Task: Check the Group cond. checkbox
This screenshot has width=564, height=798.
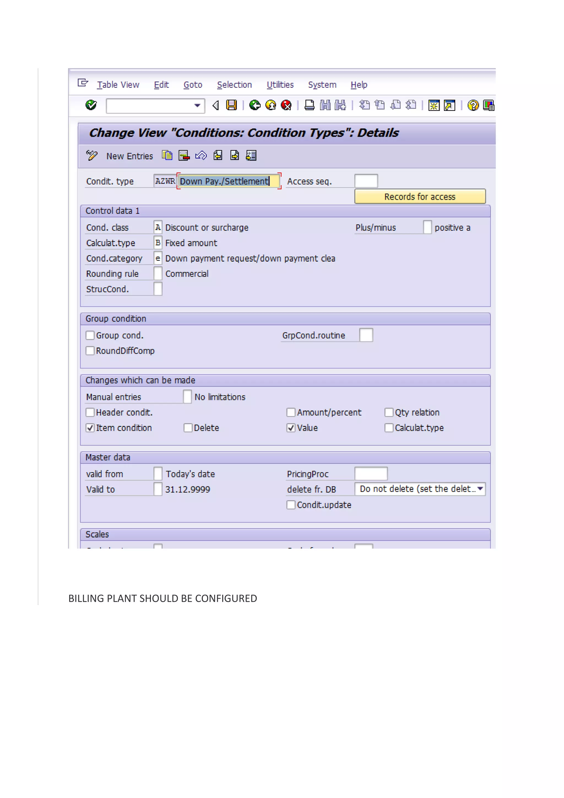Action: click(x=90, y=335)
